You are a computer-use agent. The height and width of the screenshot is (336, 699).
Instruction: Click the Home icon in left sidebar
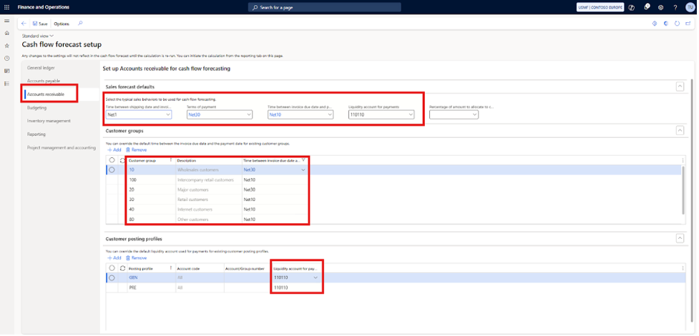pos(7,33)
